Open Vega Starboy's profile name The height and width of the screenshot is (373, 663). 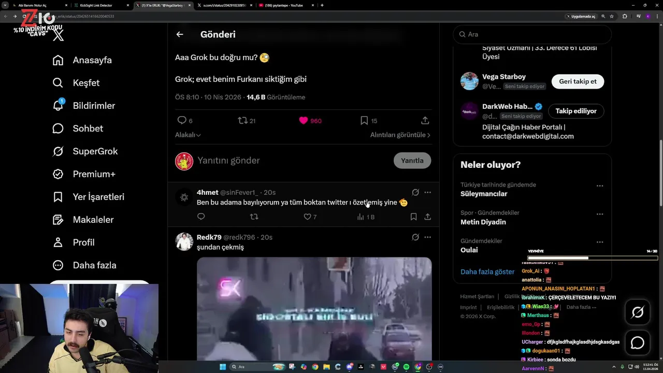[x=504, y=77]
